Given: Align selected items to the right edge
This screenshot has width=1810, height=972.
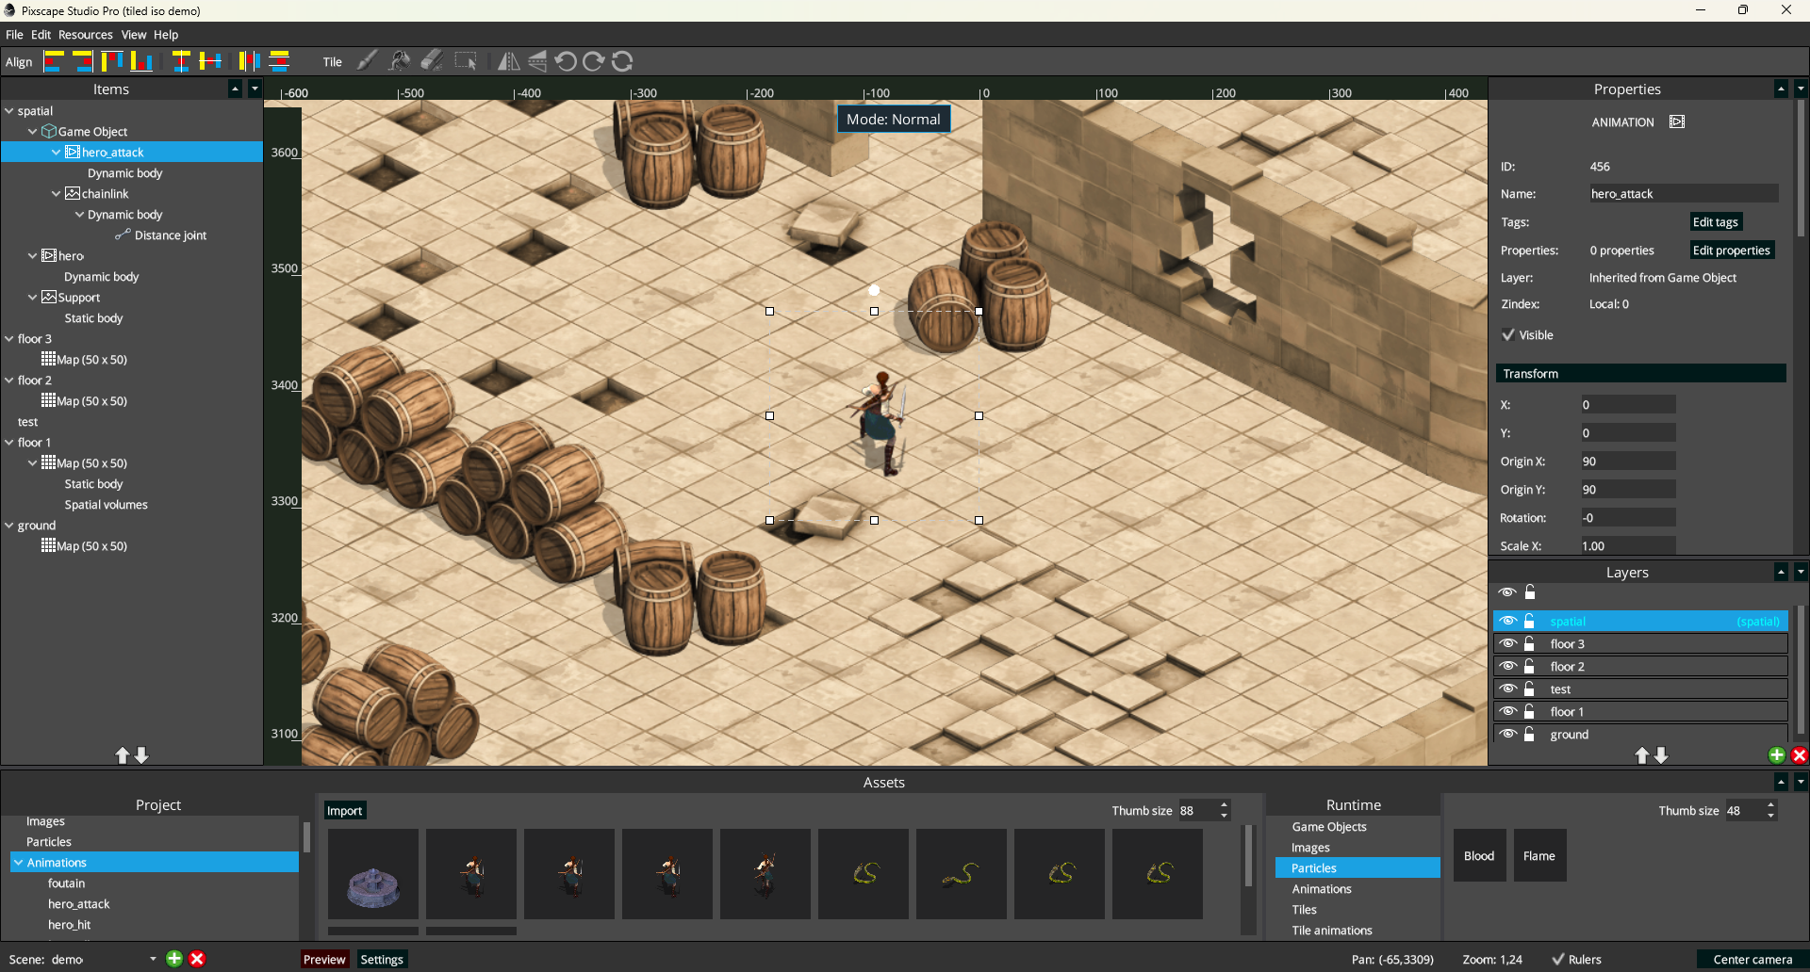Looking at the screenshot, I should 83,61.
